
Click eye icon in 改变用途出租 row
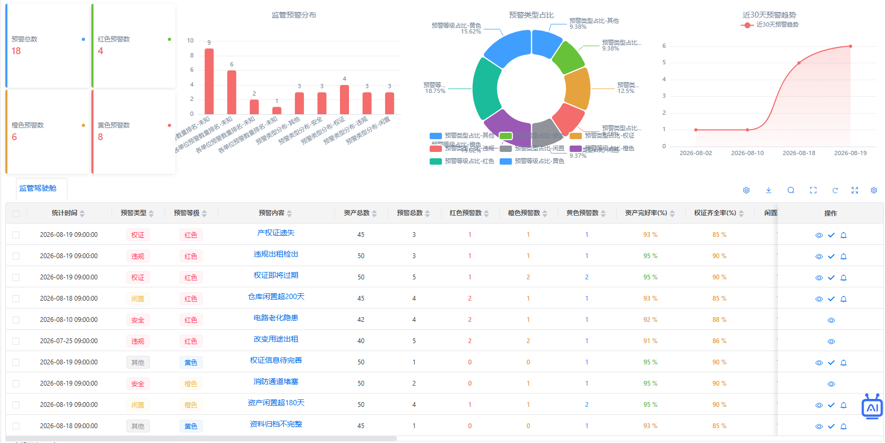click(x=831, y=342)
